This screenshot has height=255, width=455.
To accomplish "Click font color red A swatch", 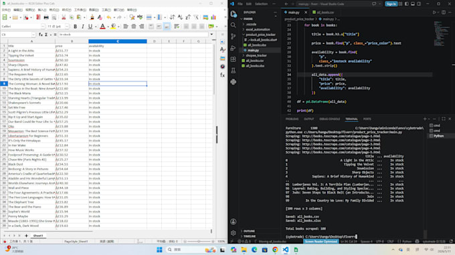I will [102, 26].
